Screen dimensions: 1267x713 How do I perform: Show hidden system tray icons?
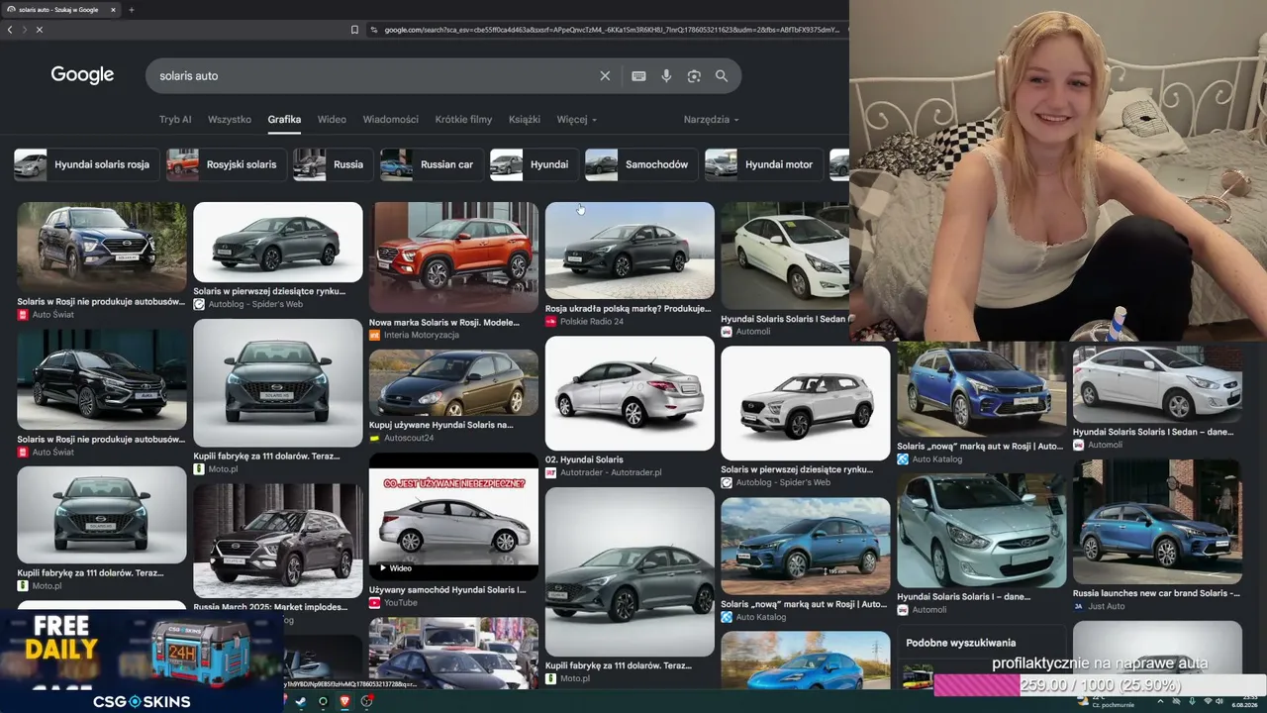(1160, 701)
